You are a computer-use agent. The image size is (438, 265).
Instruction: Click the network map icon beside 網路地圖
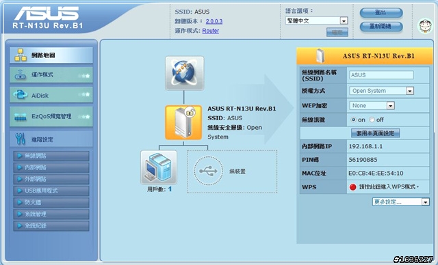point(21,55)
